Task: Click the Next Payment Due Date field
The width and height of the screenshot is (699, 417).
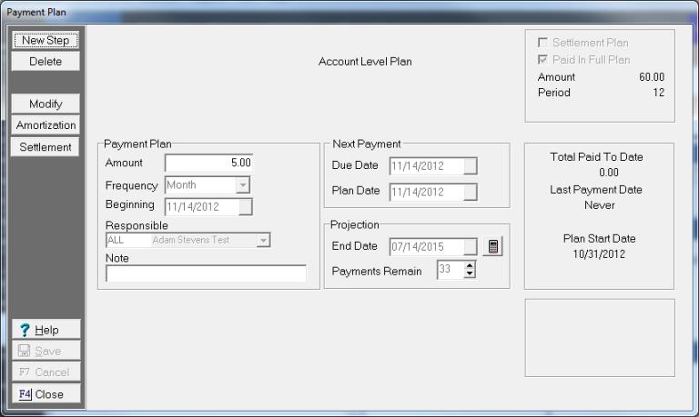Action: (x=426, y=166)
